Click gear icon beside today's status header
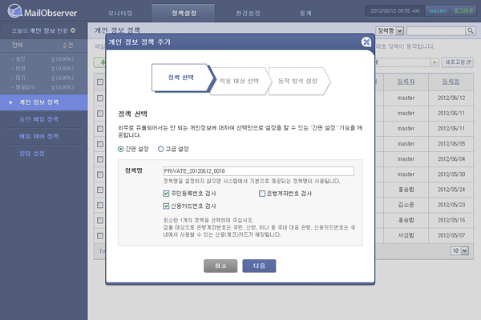Image resolution: width=481 pixels, height=320 pixels. pos(73,30)
